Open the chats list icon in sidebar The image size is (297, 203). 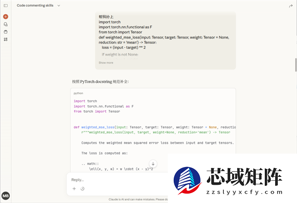[5, 24]
